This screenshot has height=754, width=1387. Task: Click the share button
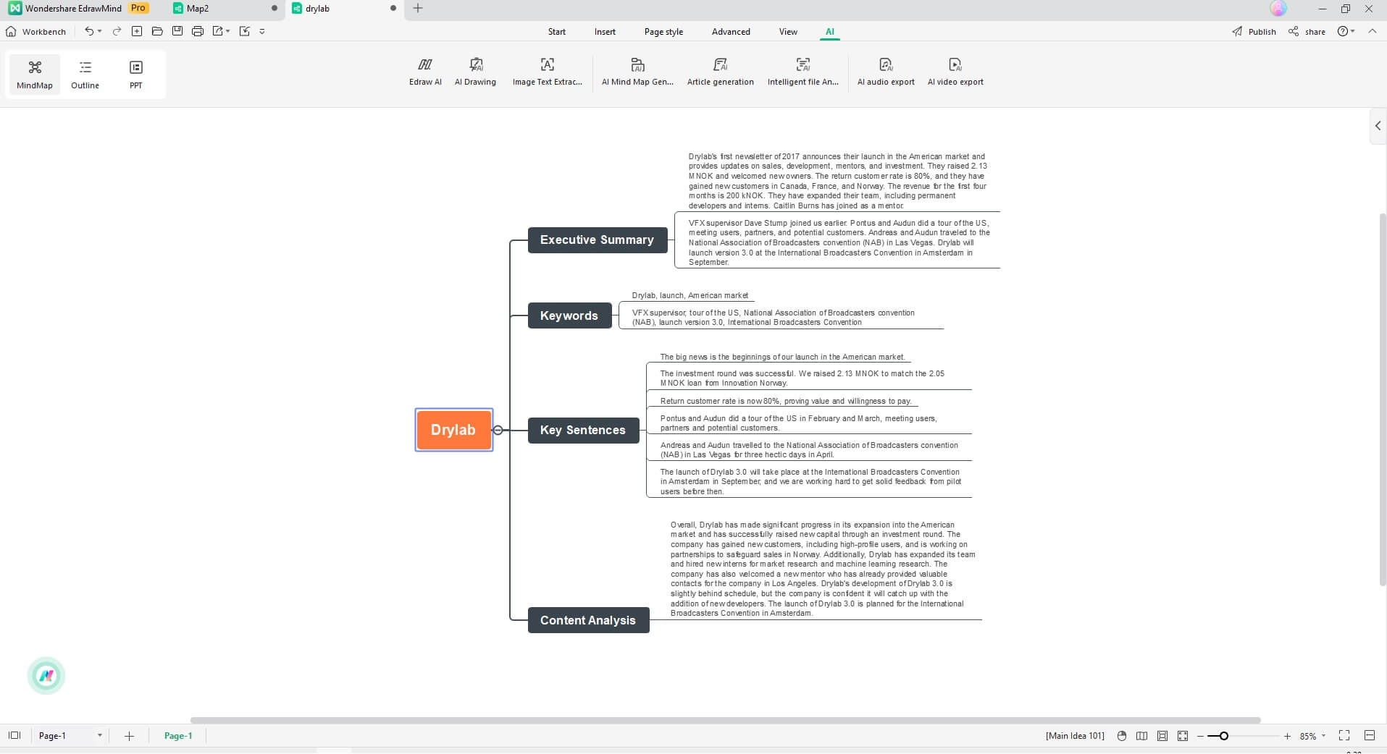[x=1307, y=32]
